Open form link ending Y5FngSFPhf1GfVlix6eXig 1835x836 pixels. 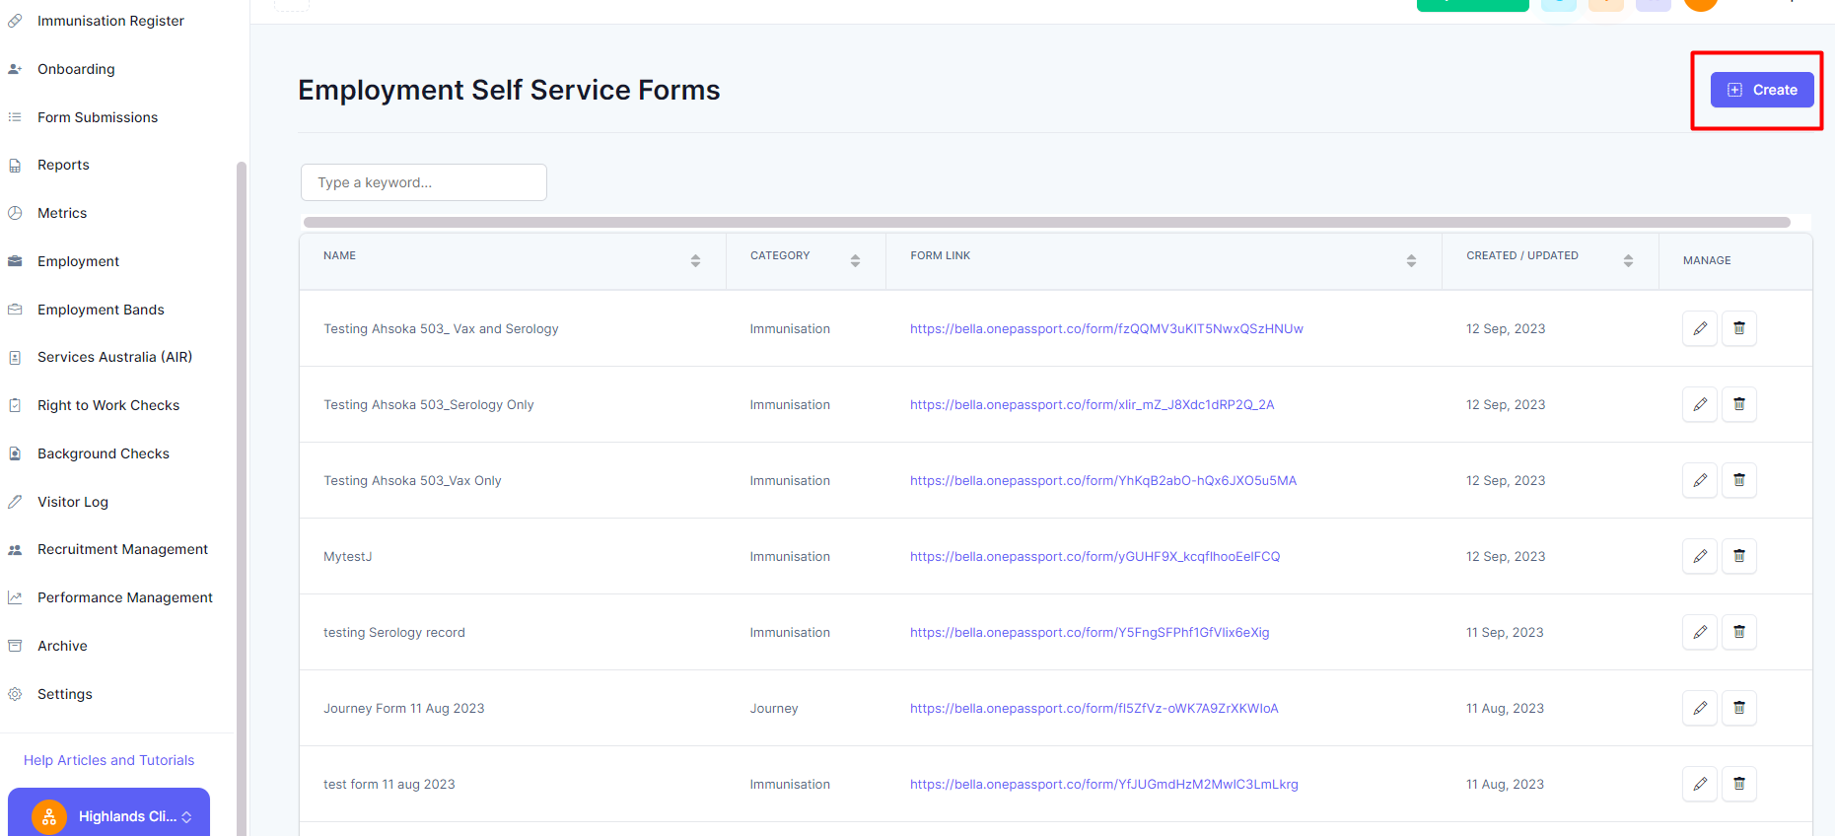(x=1090, y=633)
